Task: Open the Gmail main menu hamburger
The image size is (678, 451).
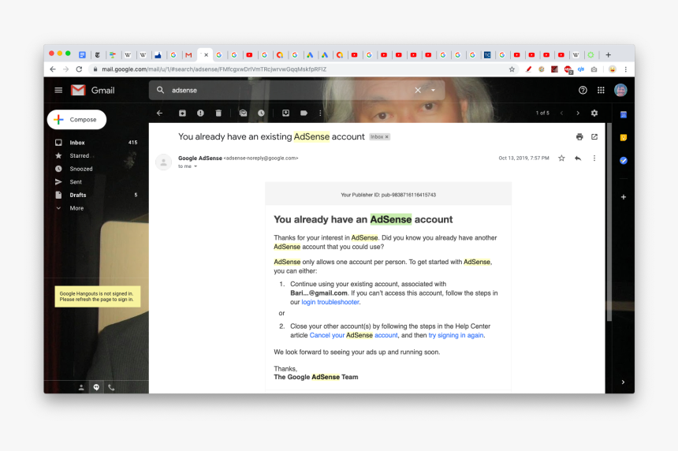Action: click(58, 90)
